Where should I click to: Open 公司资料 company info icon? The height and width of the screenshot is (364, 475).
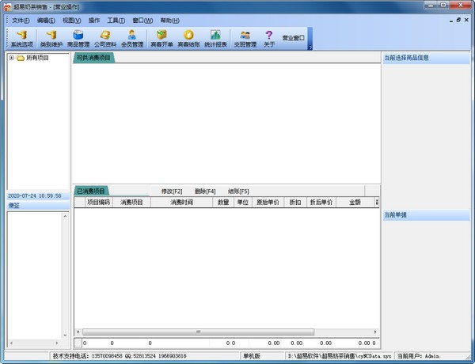click(105, 39)
